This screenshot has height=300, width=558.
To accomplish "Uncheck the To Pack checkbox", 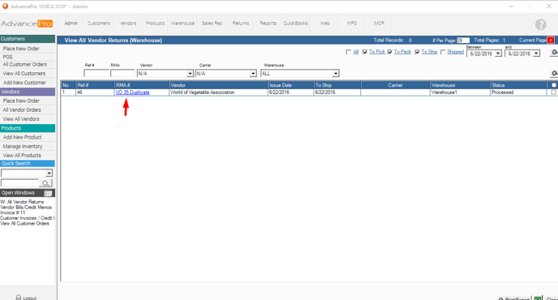I will click(x=389, y=52).
